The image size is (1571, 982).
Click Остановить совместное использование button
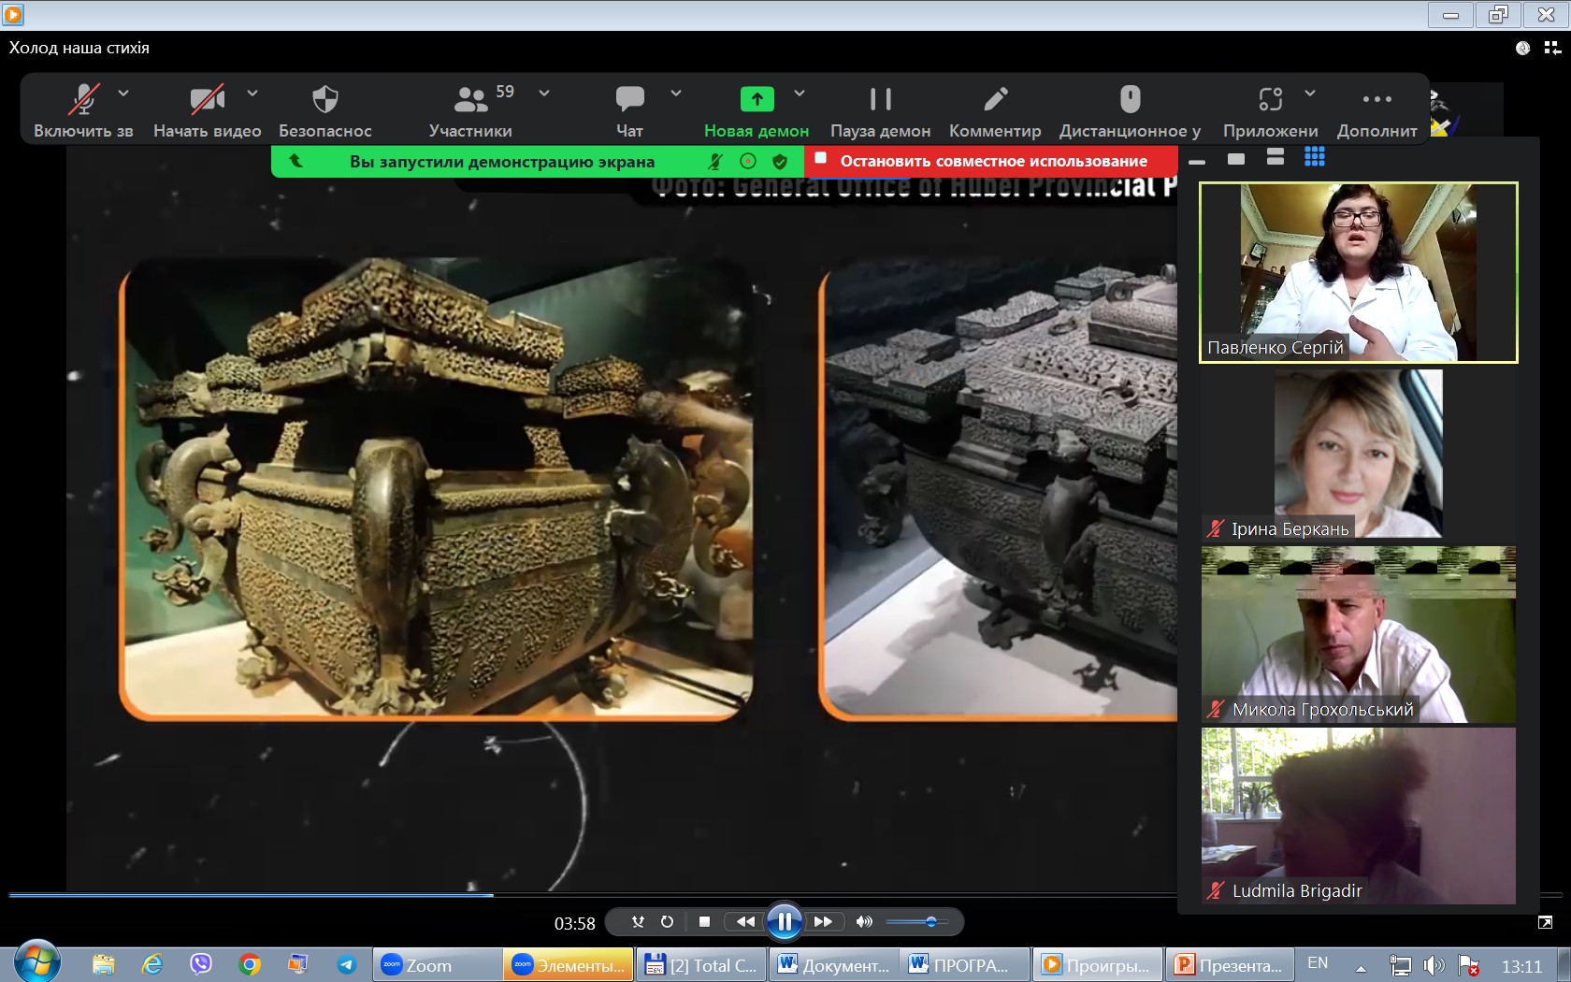pos(991,161)
